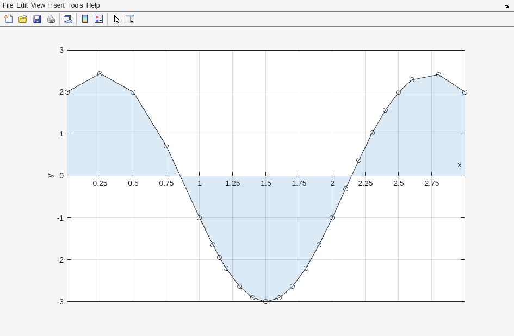
Task: Print the figure using the printer icon
Action: [51, 19]
